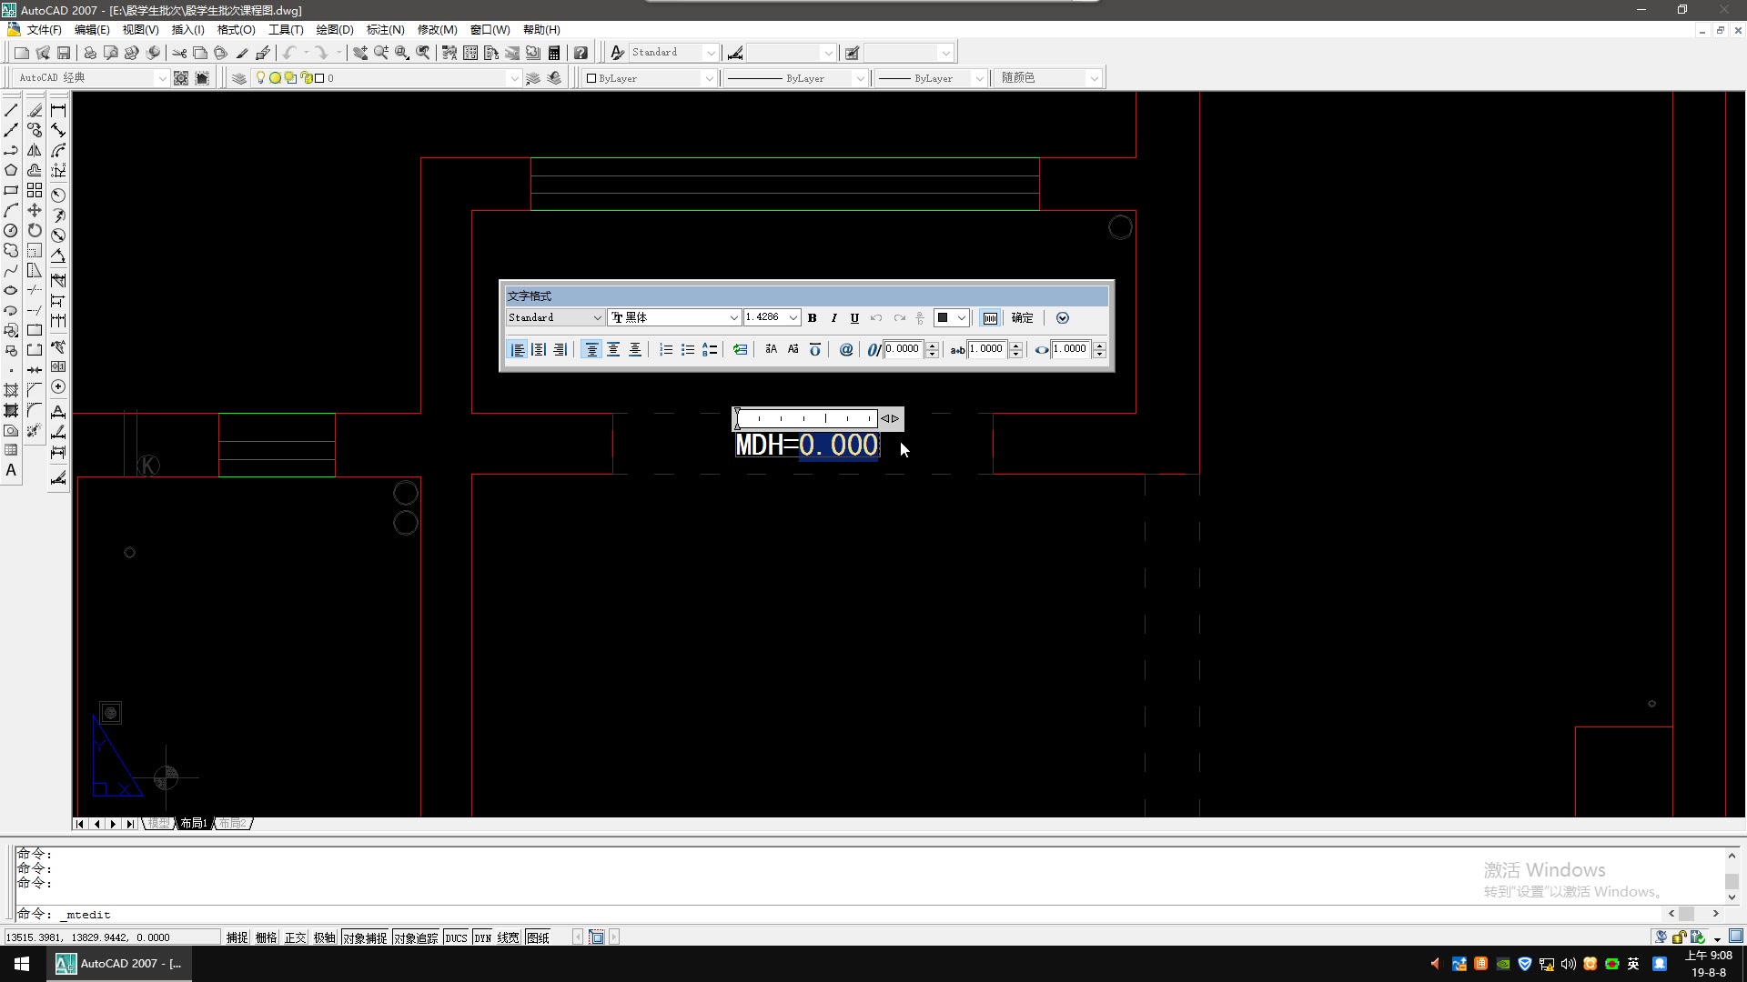Toggle 正交 ortho mode in status bar
The image size is (1747, 982).
(295, 937)
